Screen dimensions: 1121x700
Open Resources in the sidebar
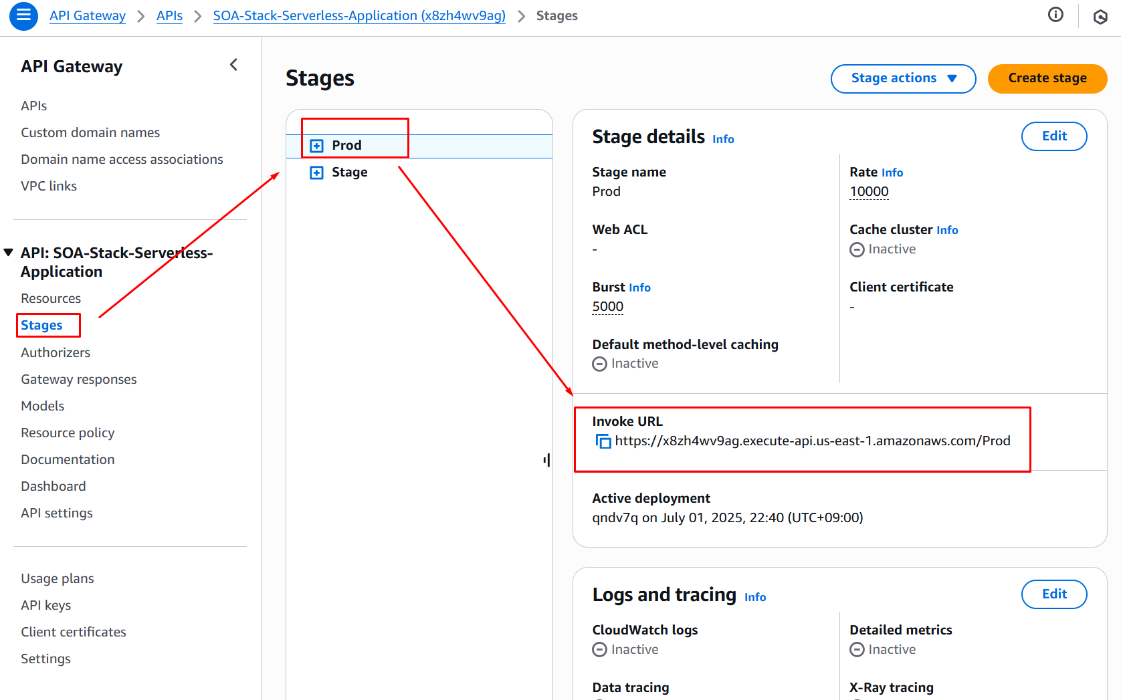(x=51, y=299)
